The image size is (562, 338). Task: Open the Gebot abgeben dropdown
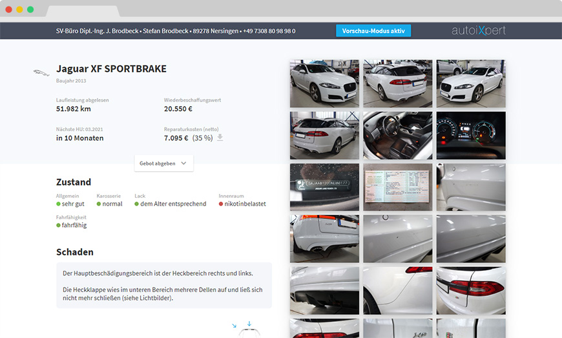(164, 163)
